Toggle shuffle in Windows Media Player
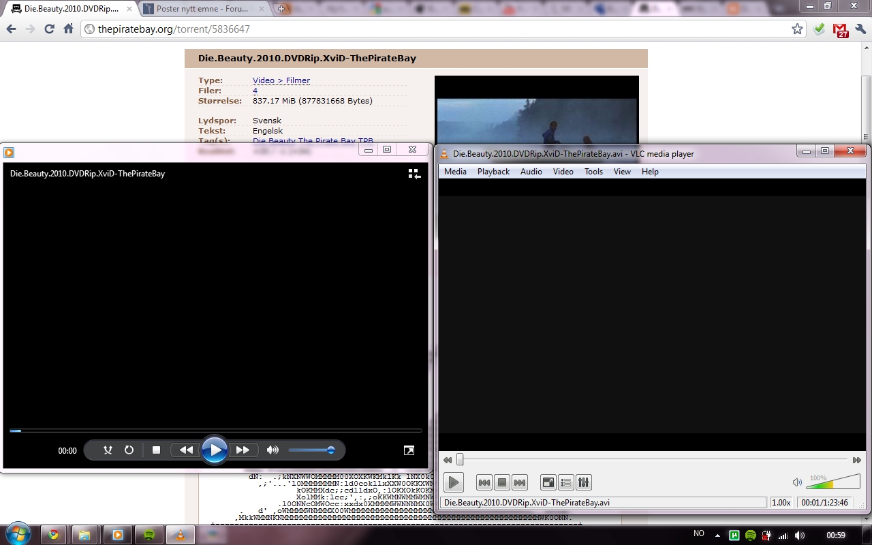The image size is (872, 545). pyautogui.click(x=108, y=450)
